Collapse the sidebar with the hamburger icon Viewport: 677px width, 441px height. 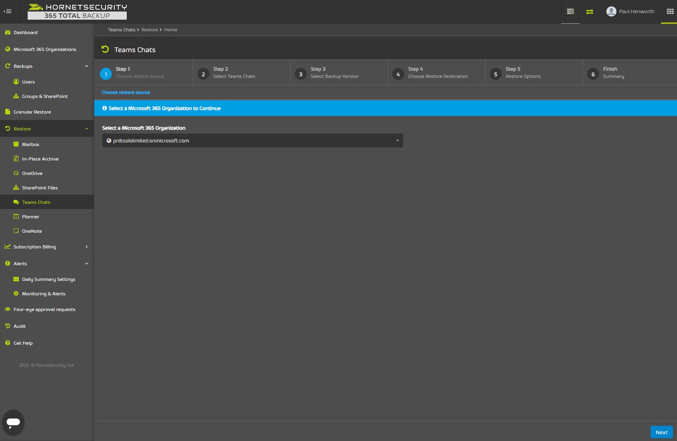click(8, 11)
